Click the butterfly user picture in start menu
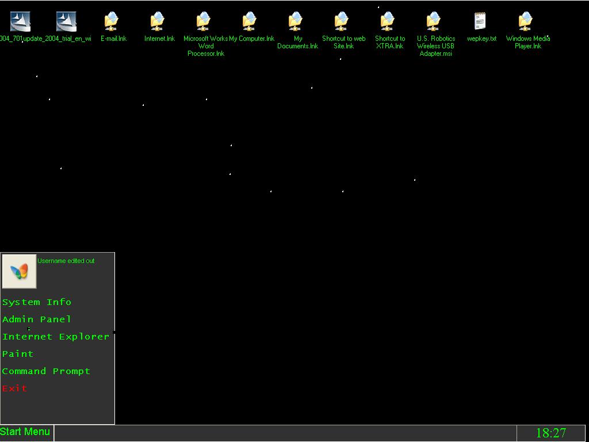The width and height of the screenshot is (589, 442). [x=19, y=271]
